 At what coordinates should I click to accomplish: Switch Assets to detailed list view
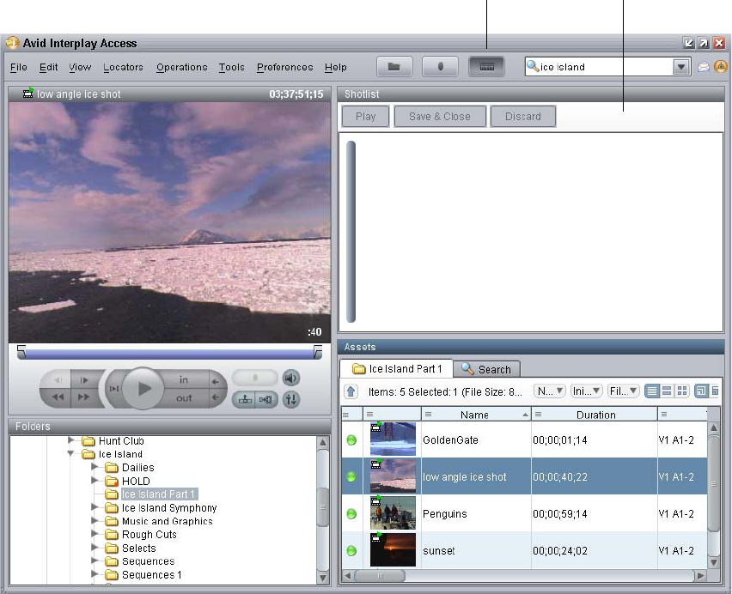pyautogui.click(x=652, y=391)
